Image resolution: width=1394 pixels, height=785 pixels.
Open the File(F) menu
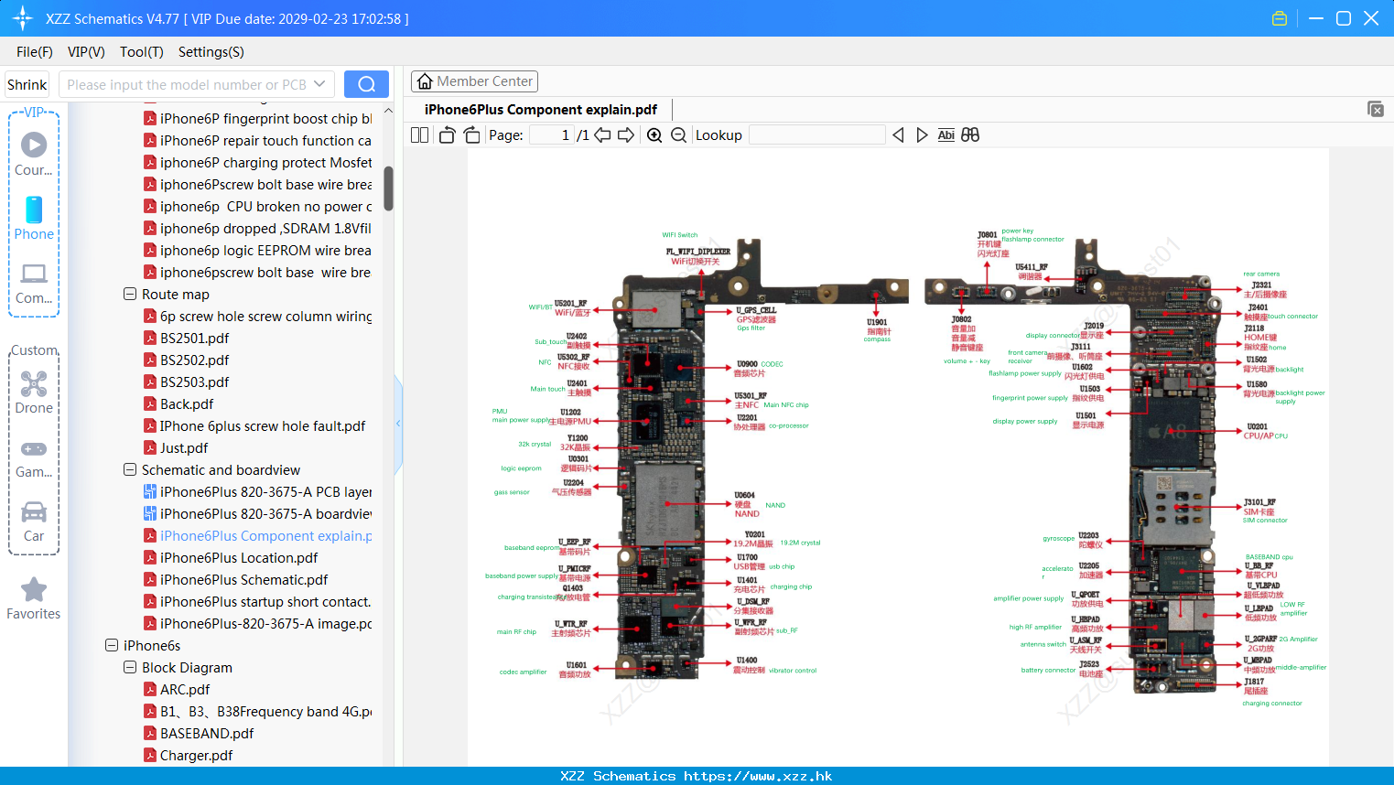(35, 52)
